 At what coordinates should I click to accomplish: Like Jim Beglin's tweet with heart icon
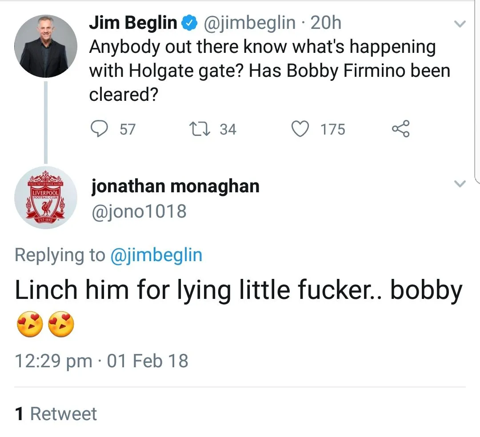[300, 129]
